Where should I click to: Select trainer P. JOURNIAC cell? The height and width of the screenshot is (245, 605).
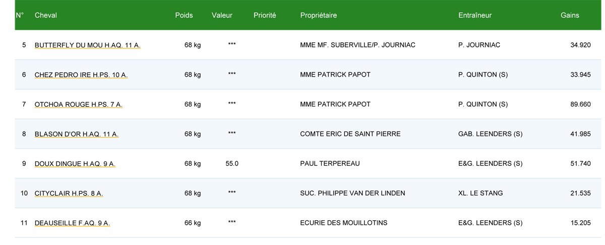tap(479, 45)
